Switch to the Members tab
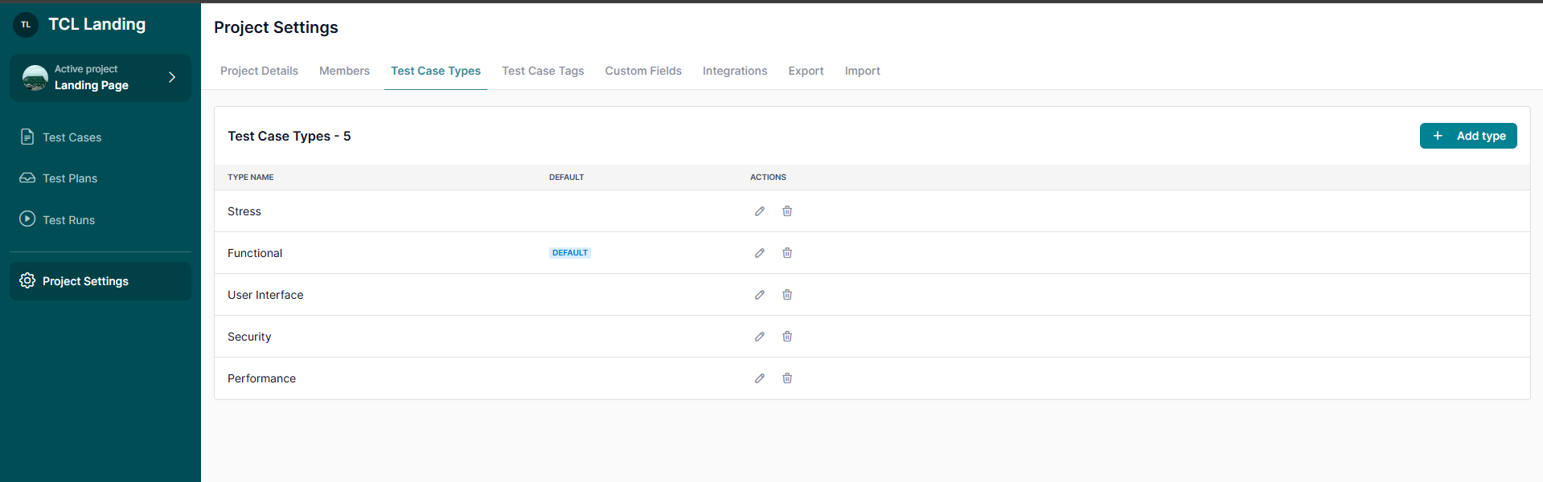Image resolution: width=1543 pixels, height=482 pixels. [x=344, y=71]
